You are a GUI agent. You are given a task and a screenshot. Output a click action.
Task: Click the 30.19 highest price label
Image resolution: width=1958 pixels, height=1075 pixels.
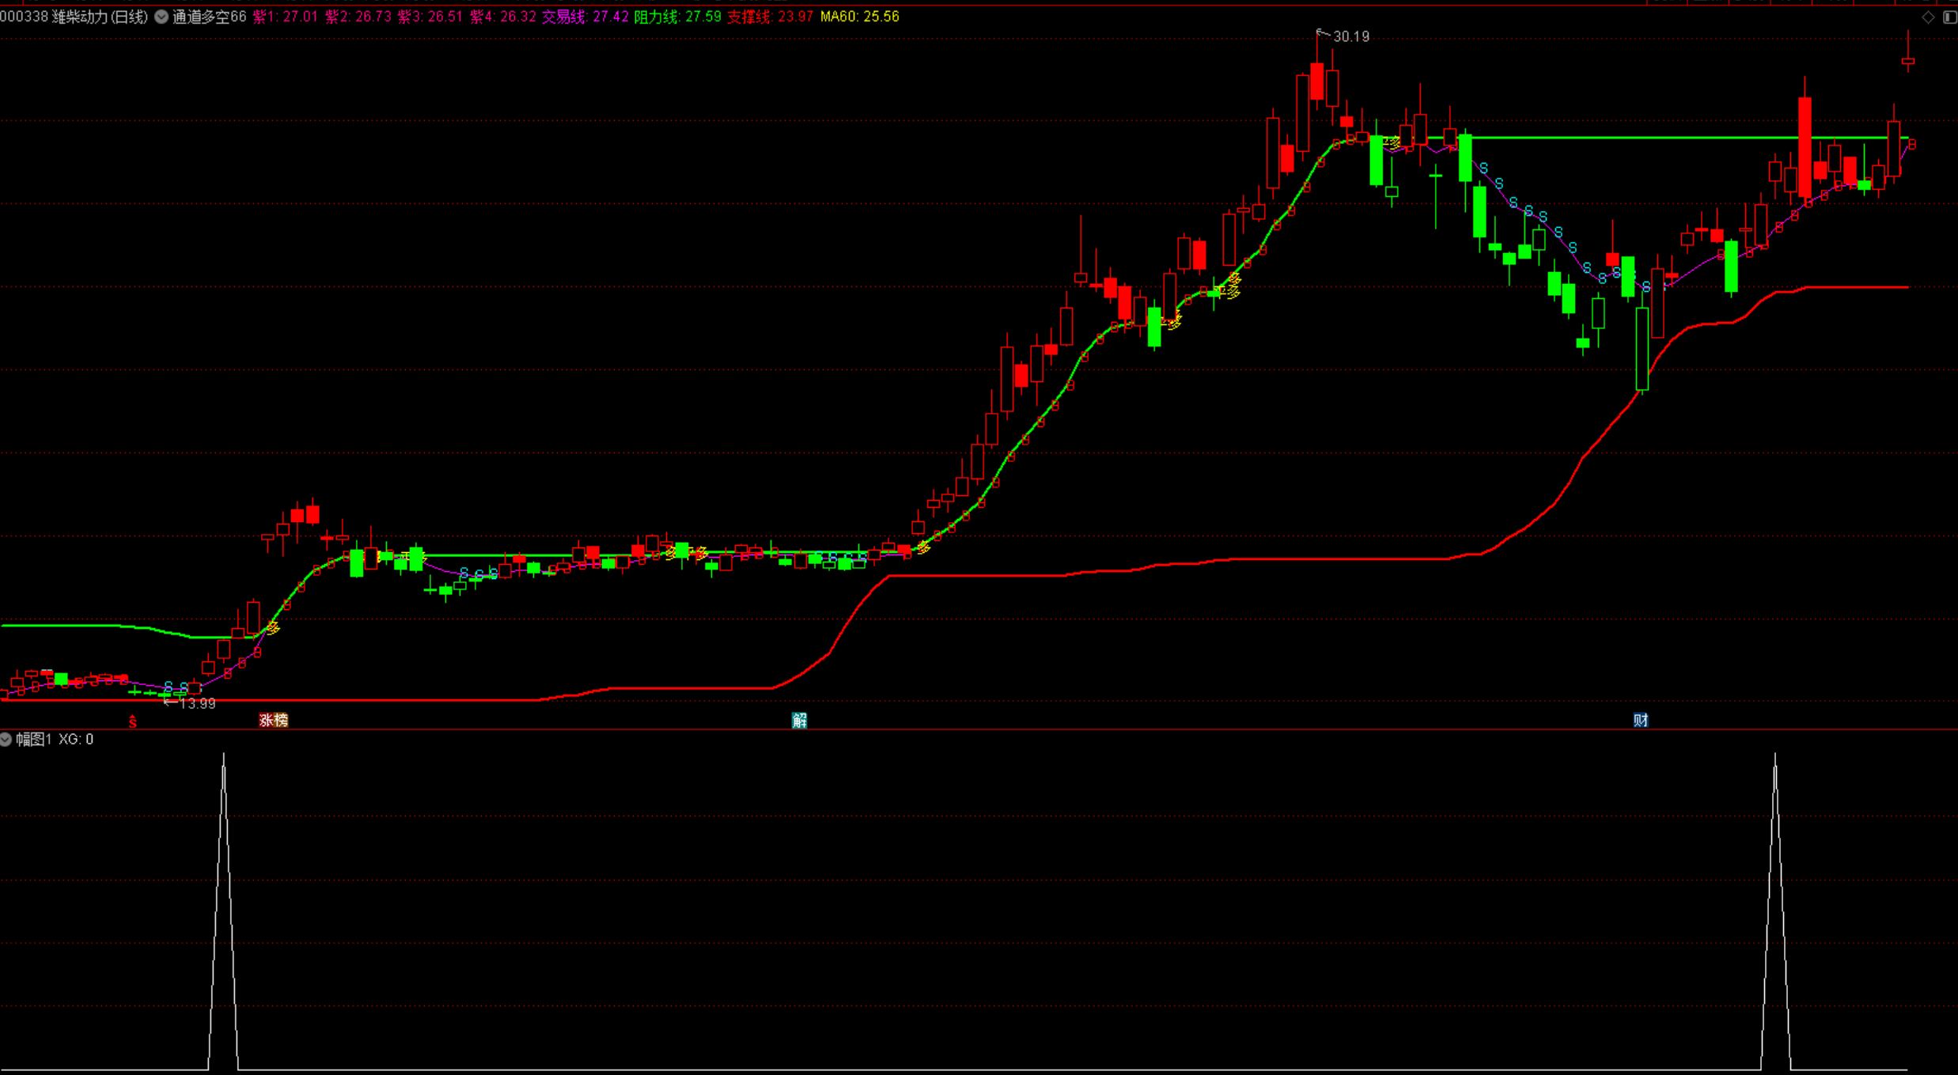(x=1350, y=36)
